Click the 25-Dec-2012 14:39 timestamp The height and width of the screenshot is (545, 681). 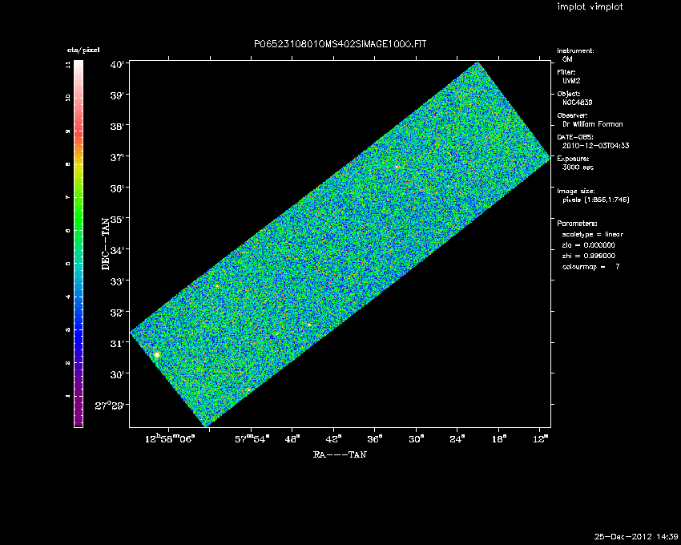pyautogui.click(x=636, y=536)
